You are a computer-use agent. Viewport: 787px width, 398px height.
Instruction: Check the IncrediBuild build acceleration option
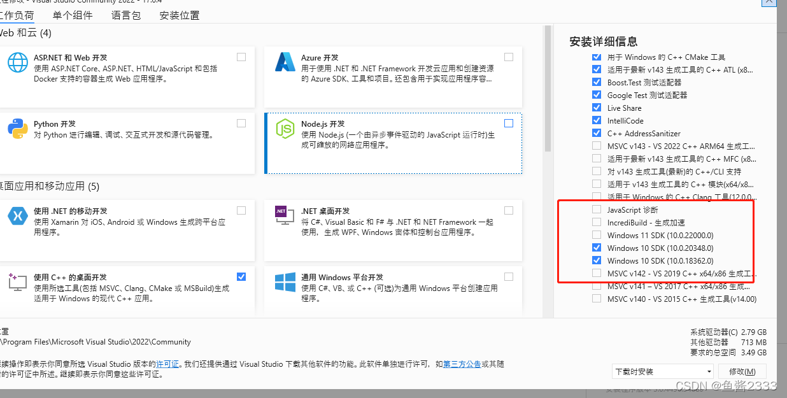click(597, 222)
